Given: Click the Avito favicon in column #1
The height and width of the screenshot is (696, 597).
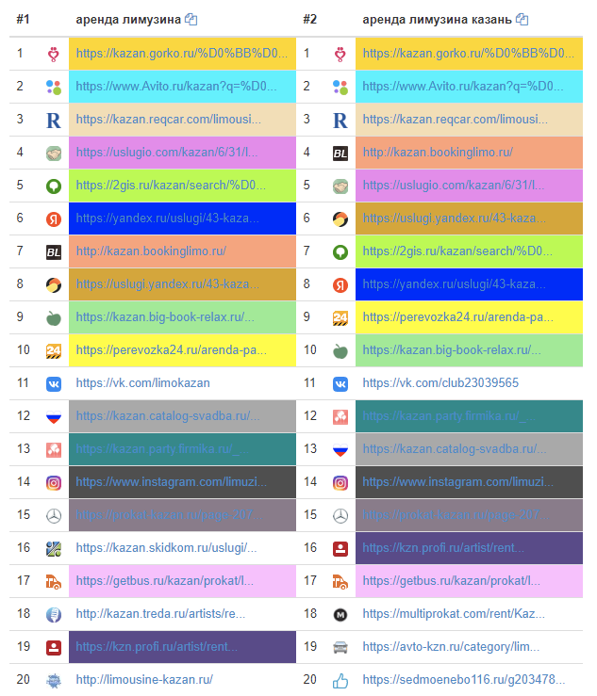Looking at the screenshot, I should (x=54, y=87).
